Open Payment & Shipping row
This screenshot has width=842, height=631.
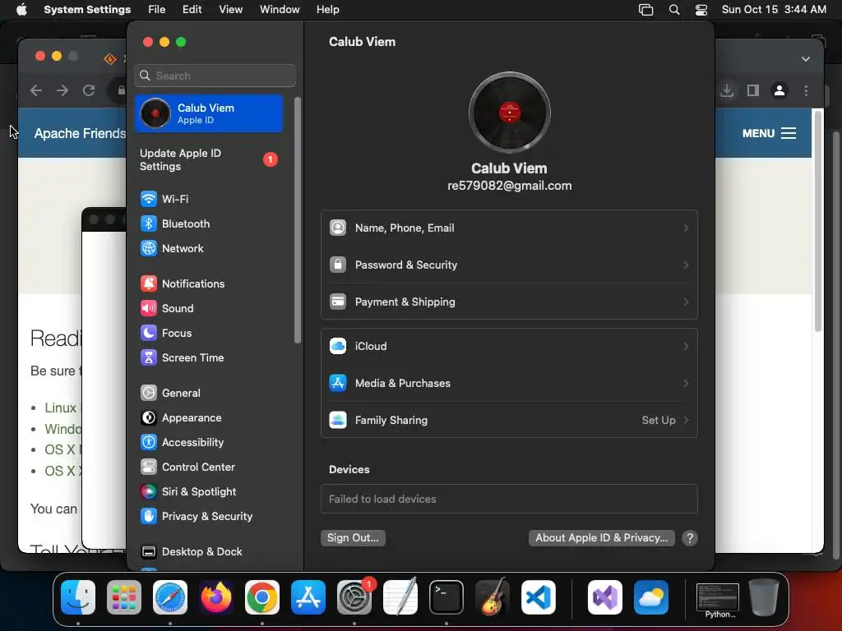tap(509, 302)
